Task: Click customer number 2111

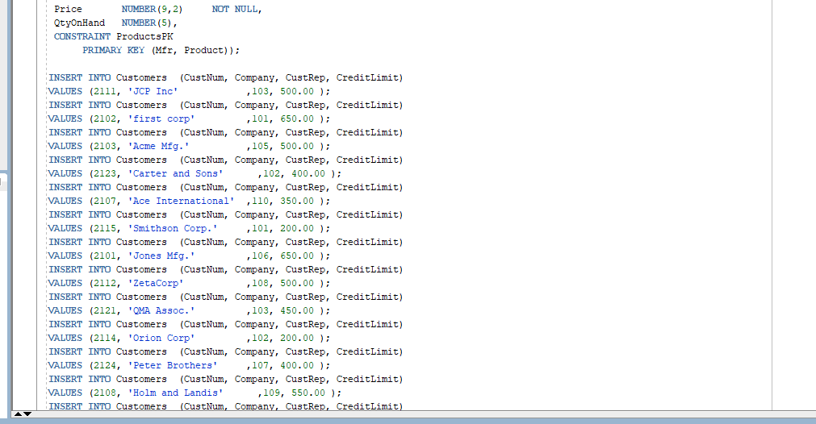Action: coord(105,91)
